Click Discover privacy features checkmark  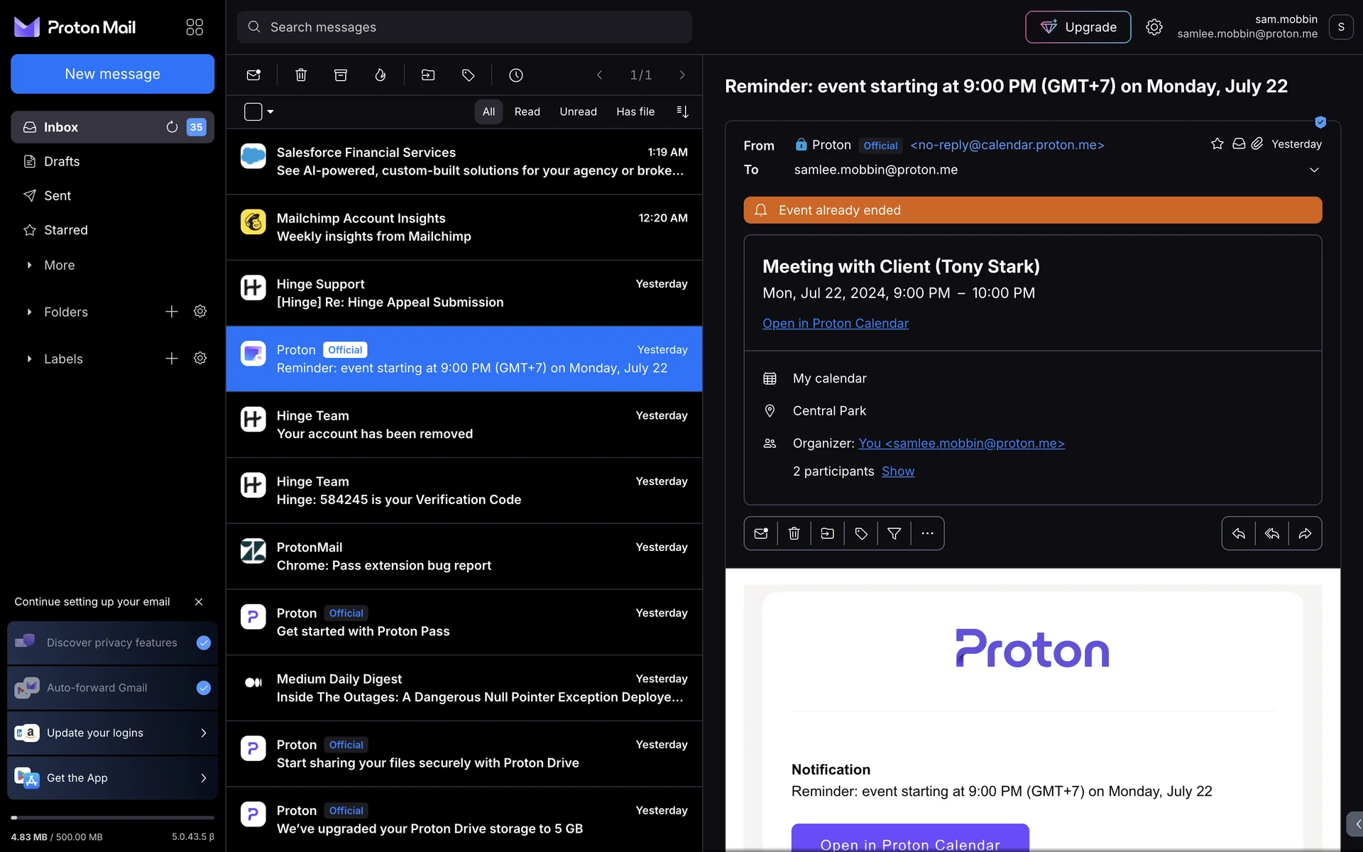click(x=204, y=643)
